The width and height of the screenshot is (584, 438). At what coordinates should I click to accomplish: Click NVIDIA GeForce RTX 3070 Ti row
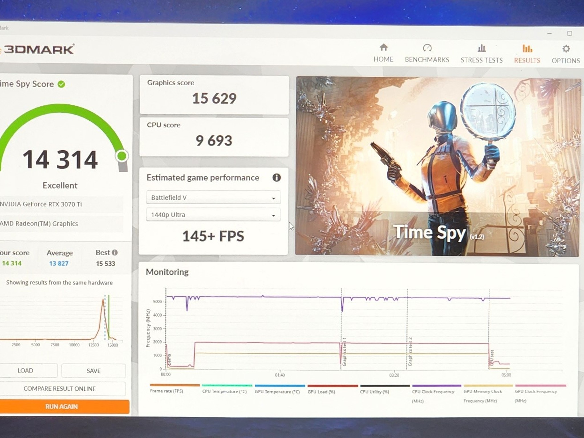click(61, 204)
